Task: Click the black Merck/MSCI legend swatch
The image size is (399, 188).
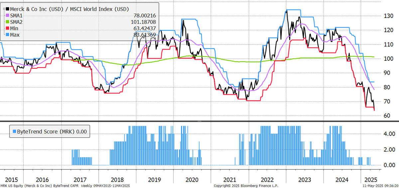Action: 7,9
